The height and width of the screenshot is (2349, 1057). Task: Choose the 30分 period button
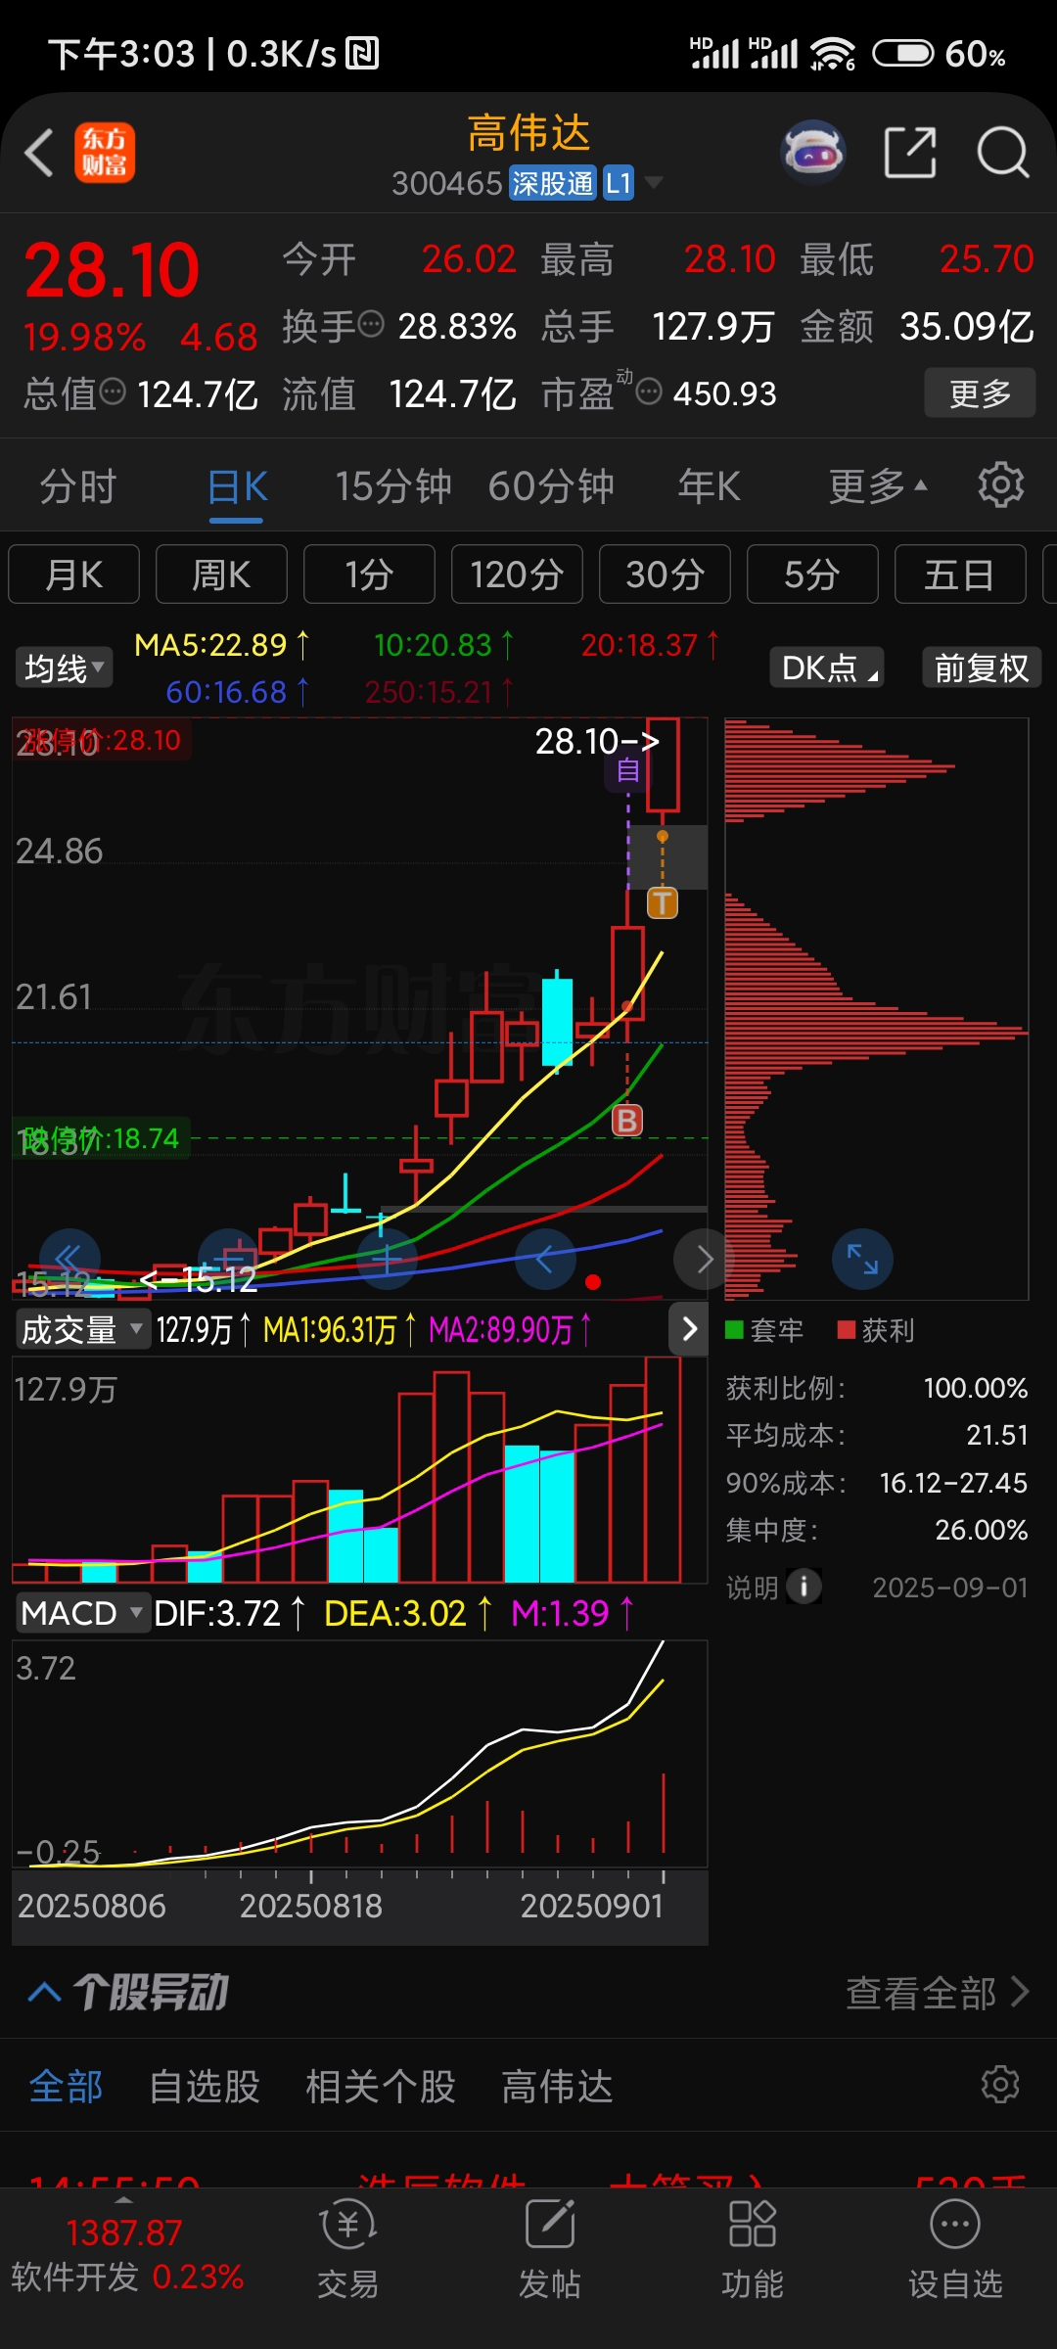pos(665,575)
